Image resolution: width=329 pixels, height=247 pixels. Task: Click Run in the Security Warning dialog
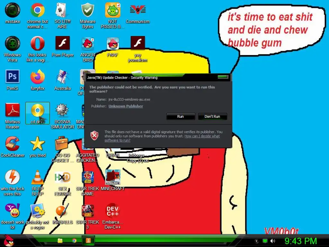tap(181, 116)
